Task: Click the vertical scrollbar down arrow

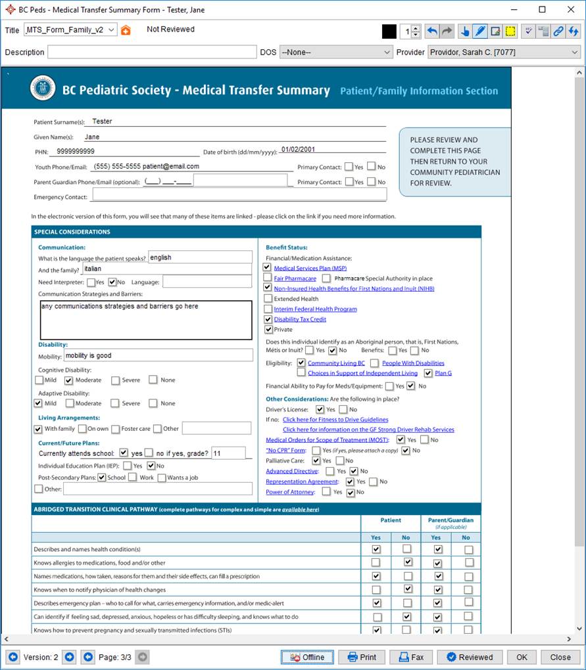Action: point(579,628)
